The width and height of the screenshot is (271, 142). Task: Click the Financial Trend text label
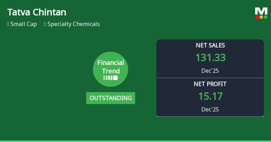point(111,66)
